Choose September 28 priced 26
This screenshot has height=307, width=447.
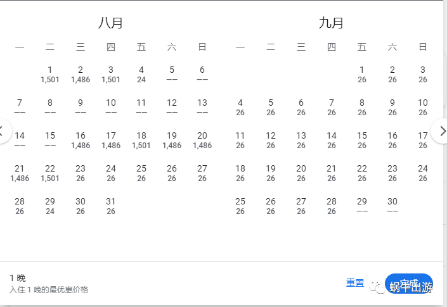(332, 206)
